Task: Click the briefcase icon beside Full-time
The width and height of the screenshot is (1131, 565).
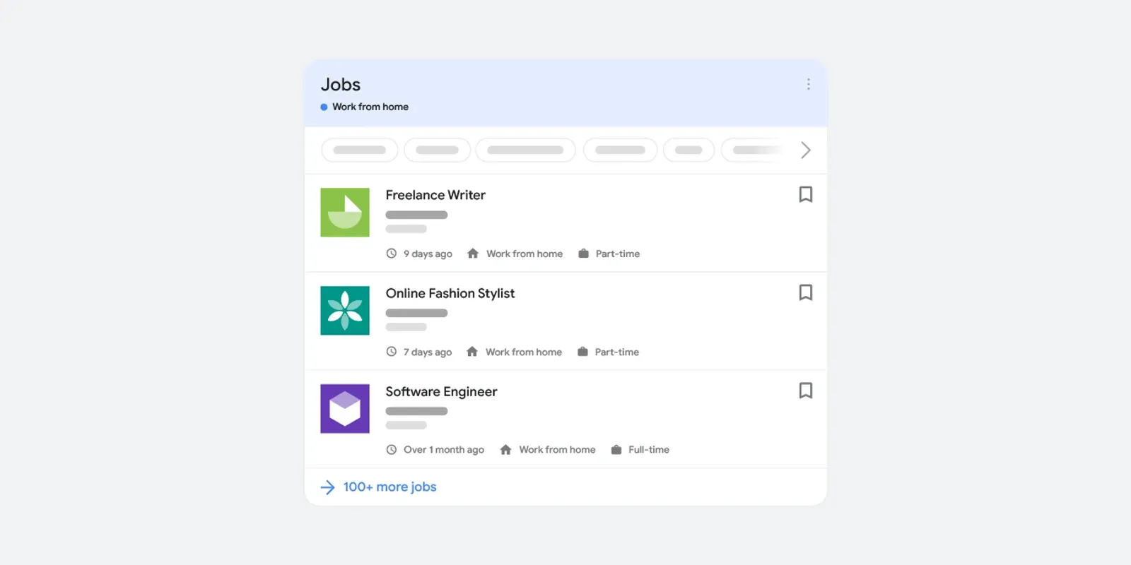Action: pyautogui.click(x=616, y=450)
